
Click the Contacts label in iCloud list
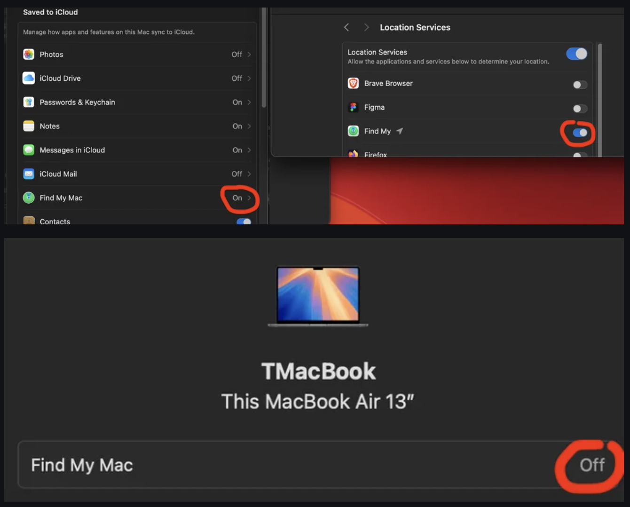[55, 221]
